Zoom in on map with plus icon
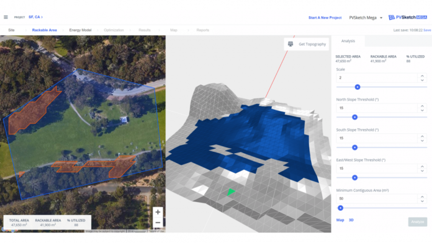The image size is (432, 243). (158, 212)
